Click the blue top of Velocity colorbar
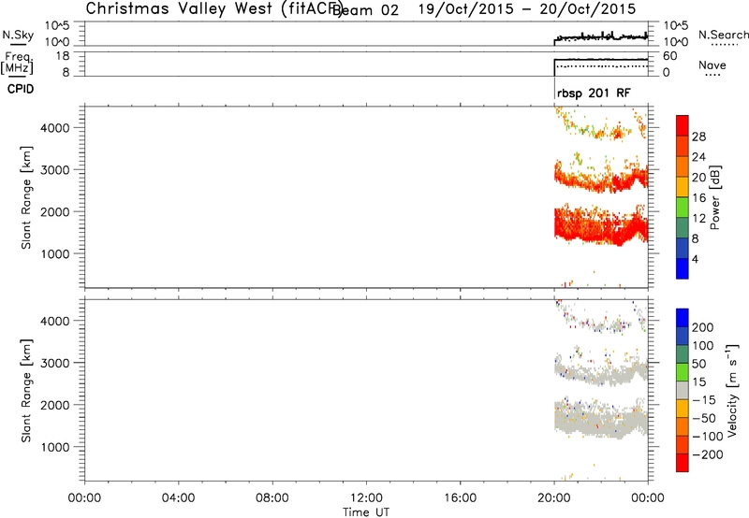This screenshot has height=518, width=749. [x=683, y=318]
